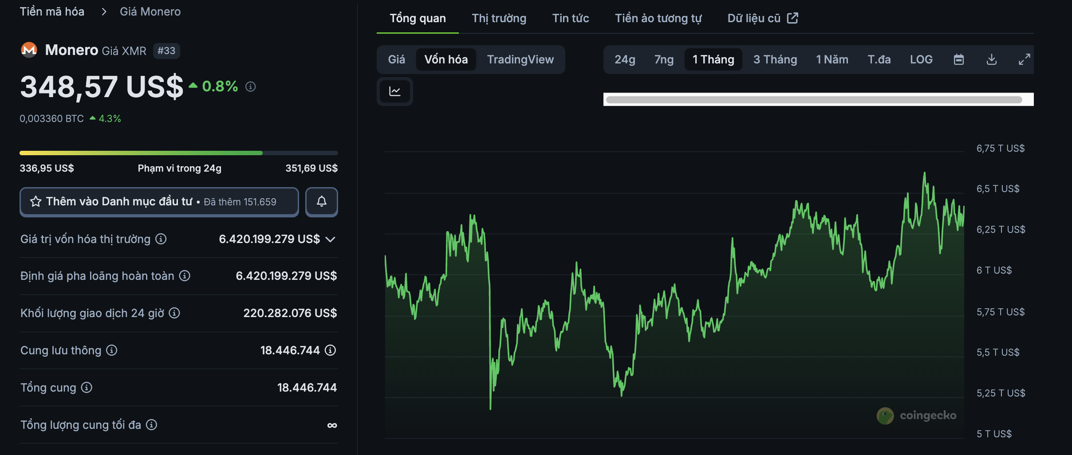Open the external link for Dữ liệu cũ
The height and width of the screenshot is (455, 1072).
(793, 18)
